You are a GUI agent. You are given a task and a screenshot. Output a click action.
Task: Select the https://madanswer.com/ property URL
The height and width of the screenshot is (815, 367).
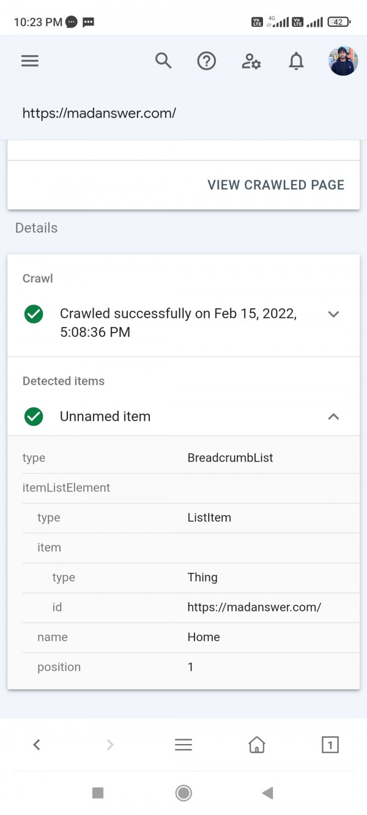[x=99, y=113]
